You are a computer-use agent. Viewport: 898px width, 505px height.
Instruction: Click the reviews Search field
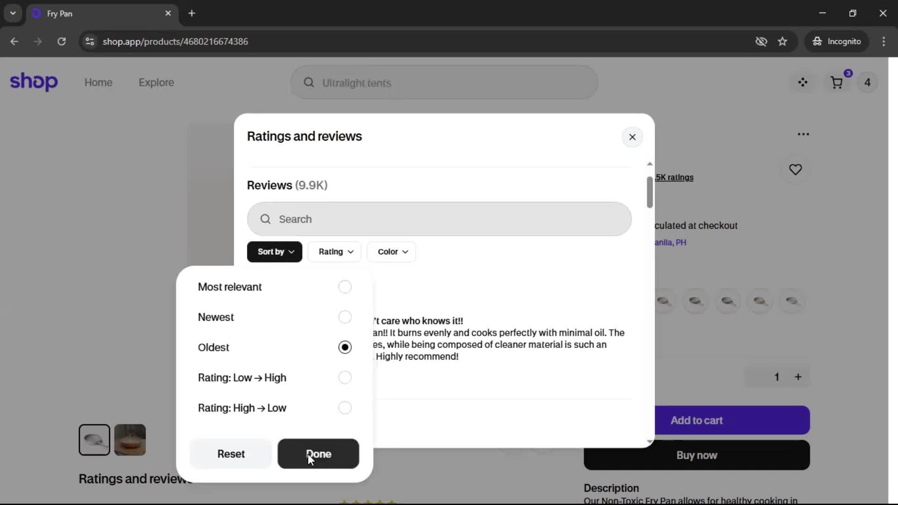pyautogui.click(x=439, y=219)
